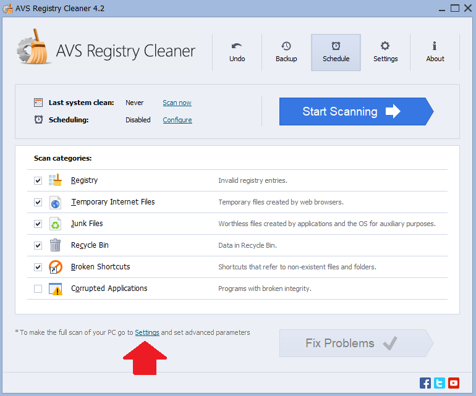
Task: Click the calendar icon beside Last system clean
Action: [x=38, y=103]
